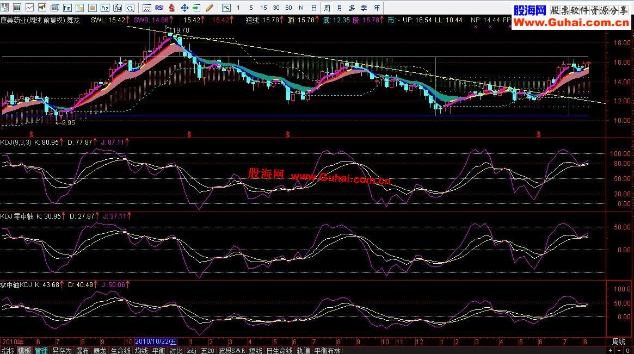Open the multi-window news icon
The width and height of the screenshot is (634, 354).
[54, 7]
